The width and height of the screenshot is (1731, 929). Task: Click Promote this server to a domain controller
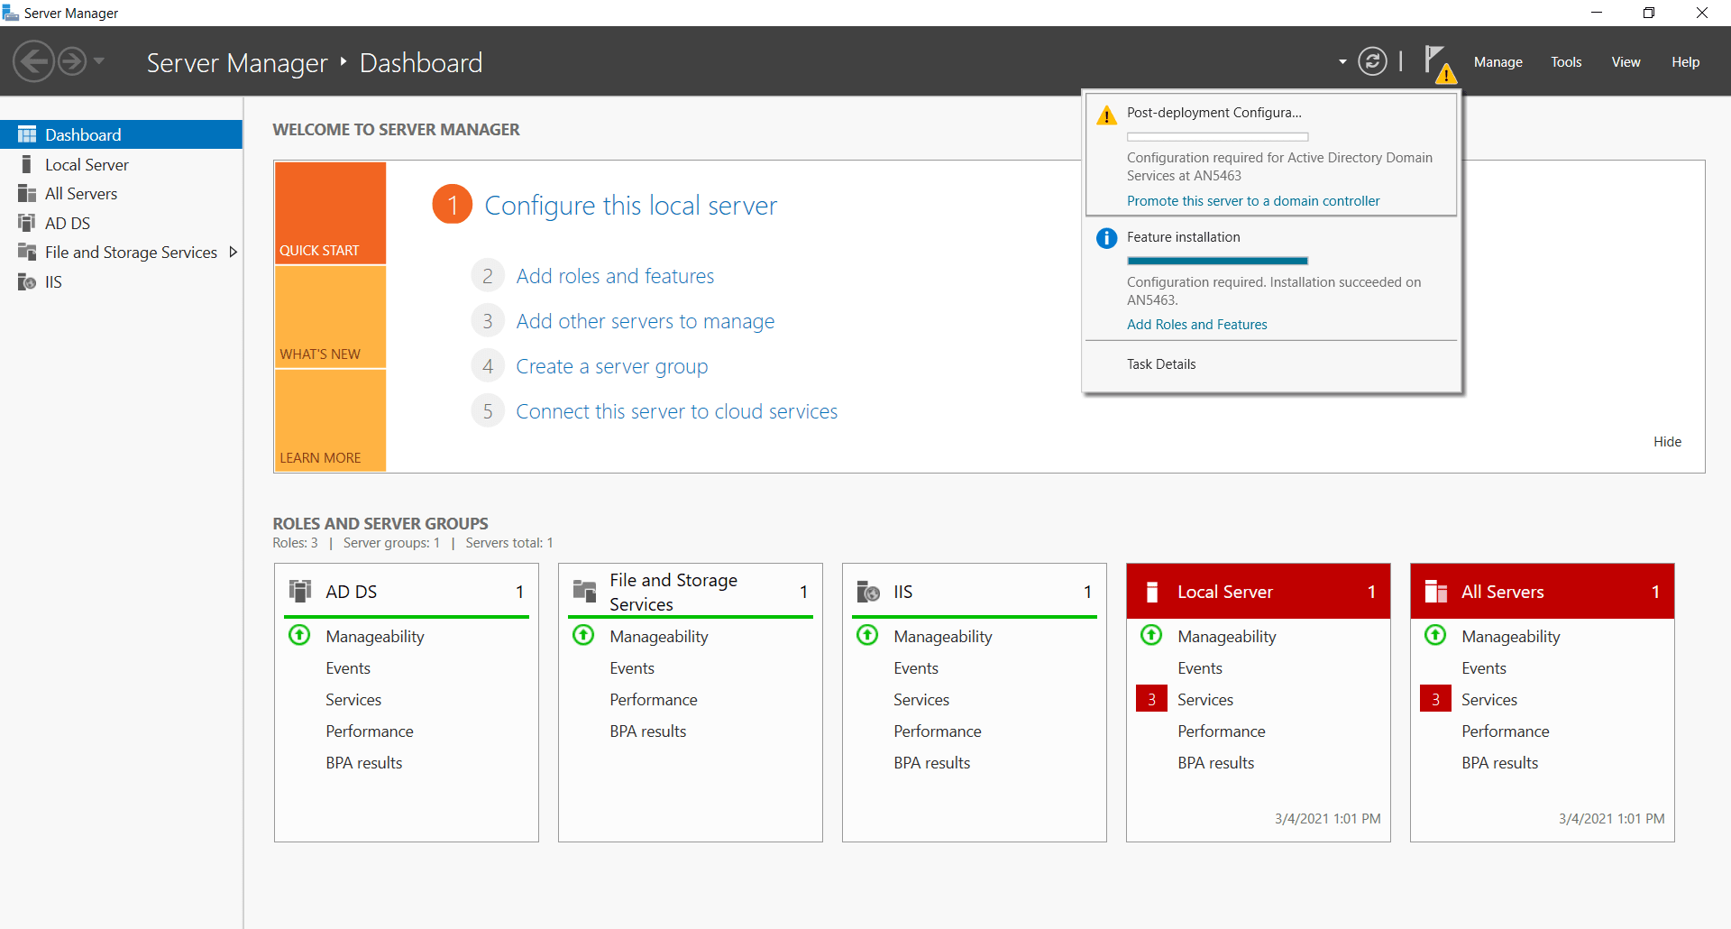coord(1253,201)
